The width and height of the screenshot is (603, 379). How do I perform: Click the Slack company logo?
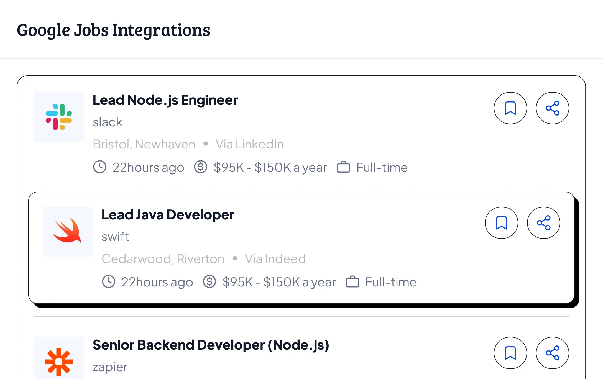pyautogui.click(x=59, y=117)
